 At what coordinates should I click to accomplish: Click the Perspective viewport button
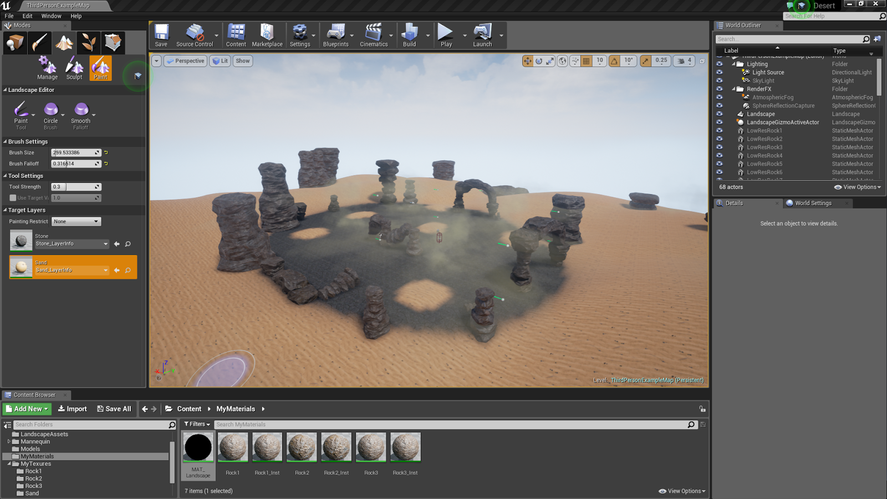[186, 61]
